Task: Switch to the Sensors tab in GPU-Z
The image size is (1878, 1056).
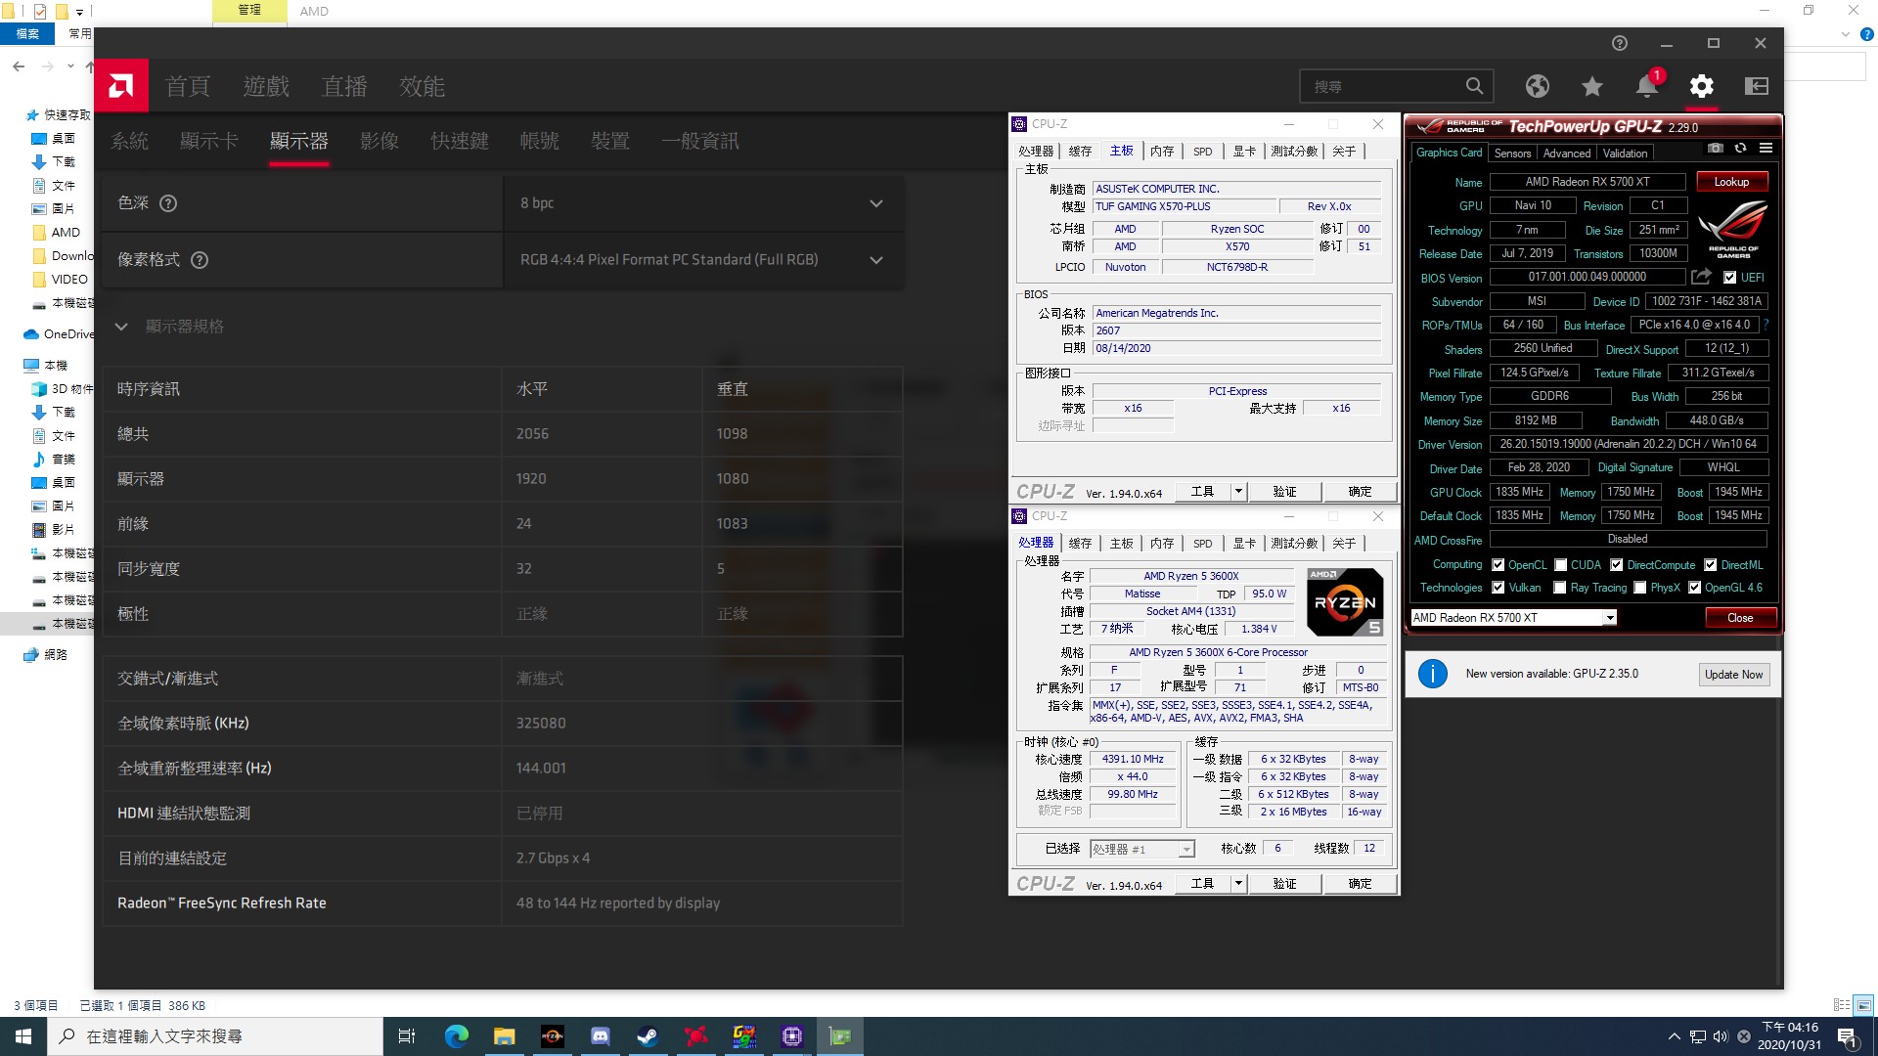Action: 1512,154
